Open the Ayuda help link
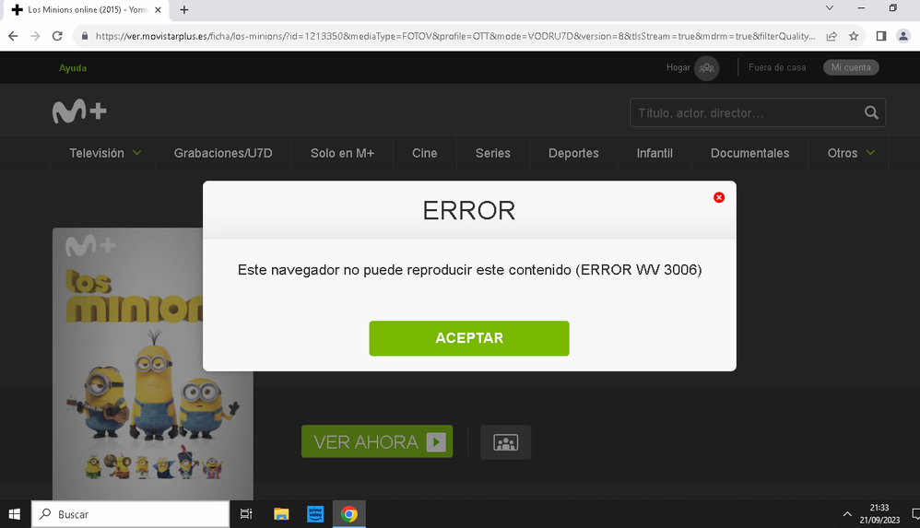Viewport: 920px width, 528px height. coord(73,68)
